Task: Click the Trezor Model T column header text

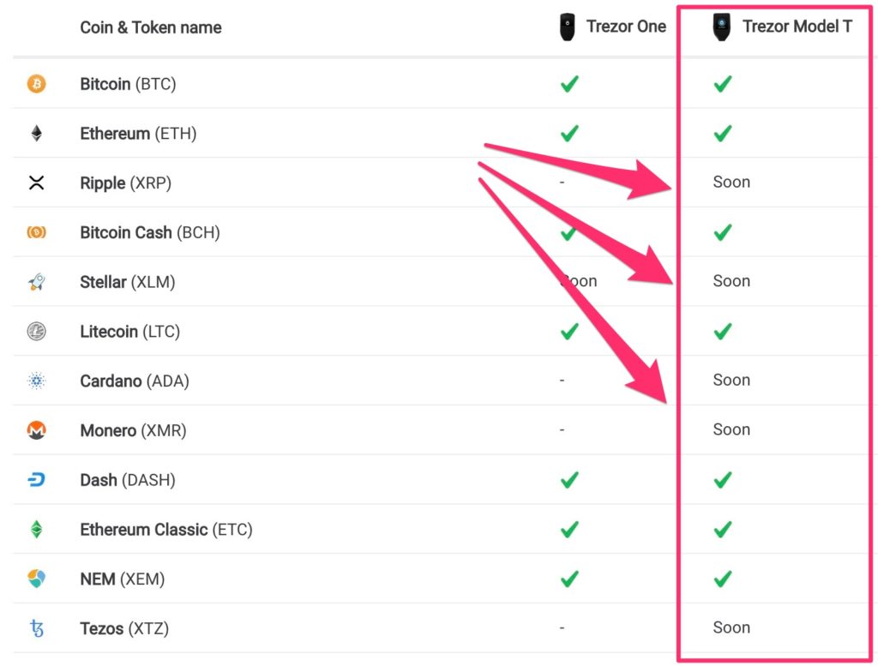Action: [797, 27]
